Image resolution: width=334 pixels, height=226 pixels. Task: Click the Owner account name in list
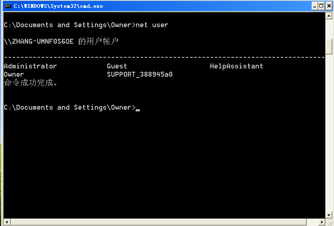(14, 74)
